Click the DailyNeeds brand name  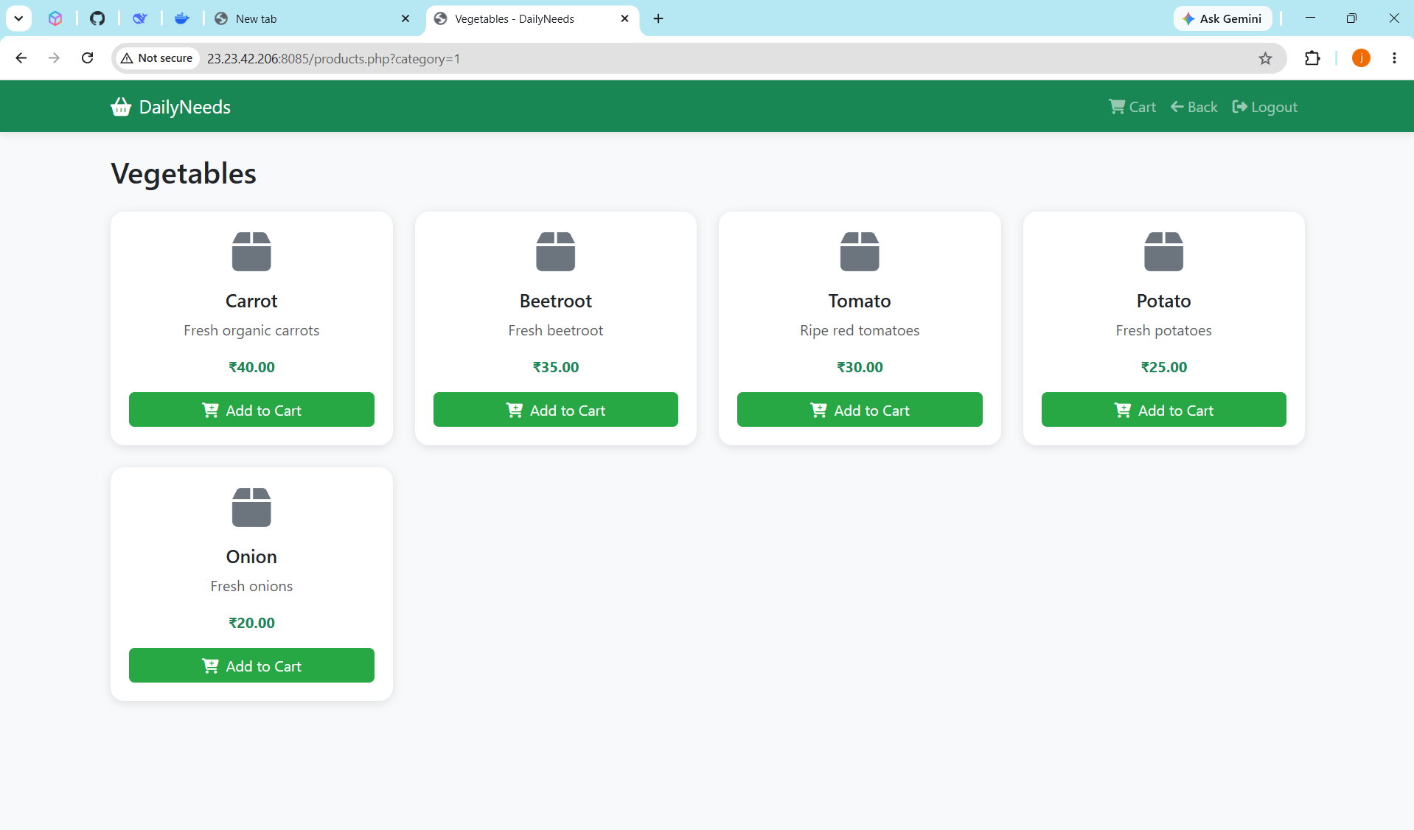(184, 107)
